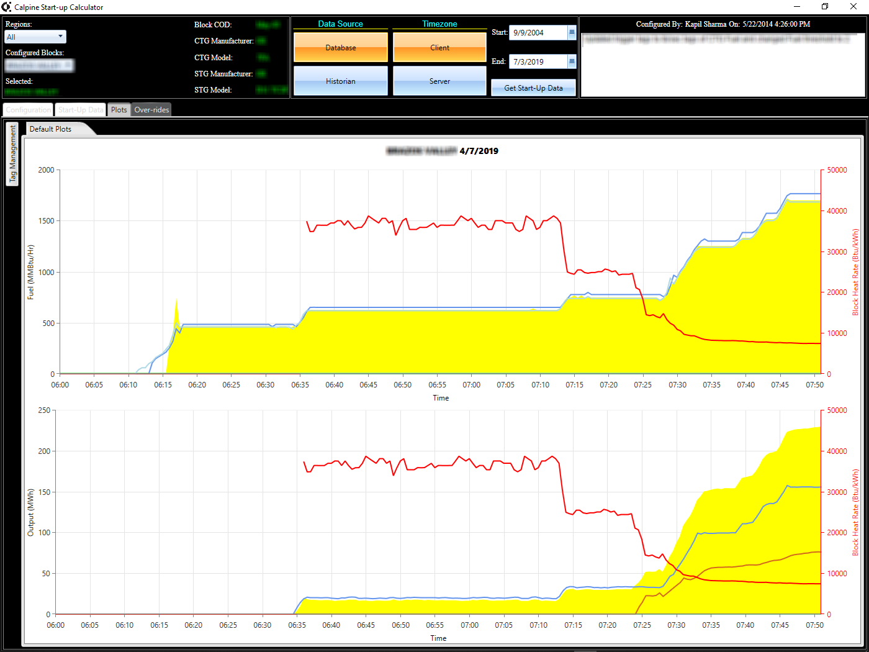Select Database as the data source
Screen dimensions: 869x652
(341, 48)
